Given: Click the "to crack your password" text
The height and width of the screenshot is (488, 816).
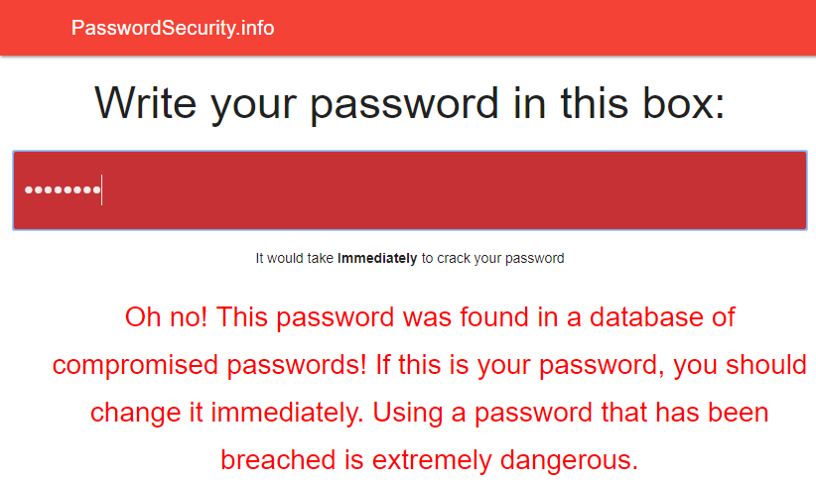Looking at the screenshot, I should [x=492, y=259].
